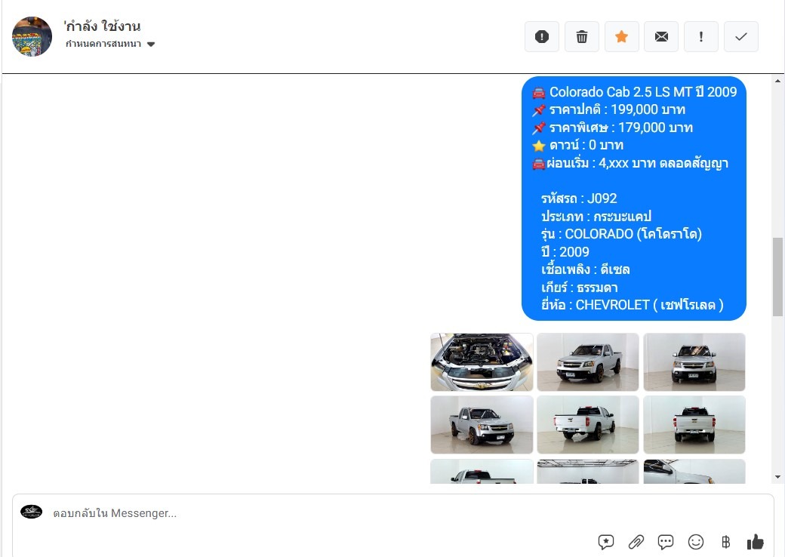
Task: Open the engine bay photo thumbnail
Action: 482,362
